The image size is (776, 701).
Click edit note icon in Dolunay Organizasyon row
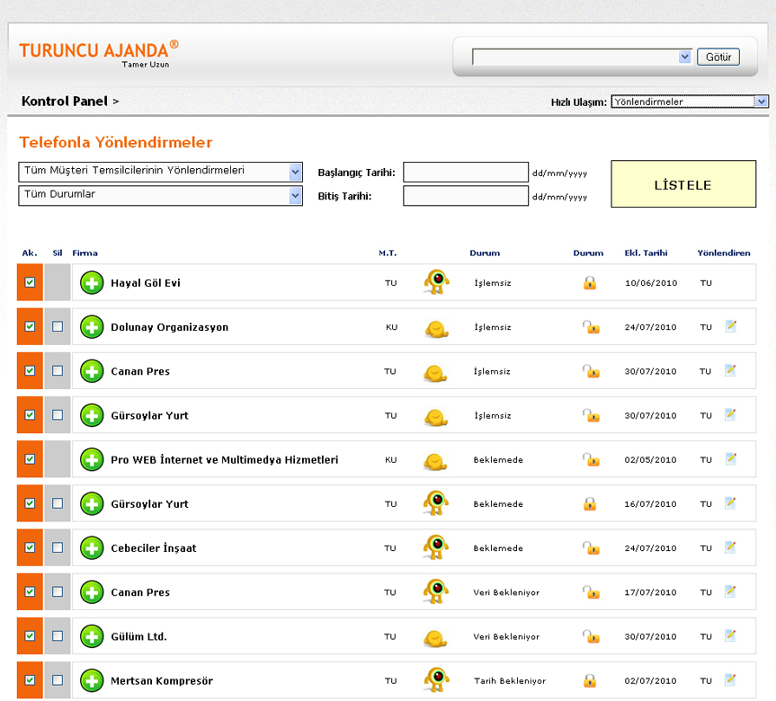[x=731, y=326]
